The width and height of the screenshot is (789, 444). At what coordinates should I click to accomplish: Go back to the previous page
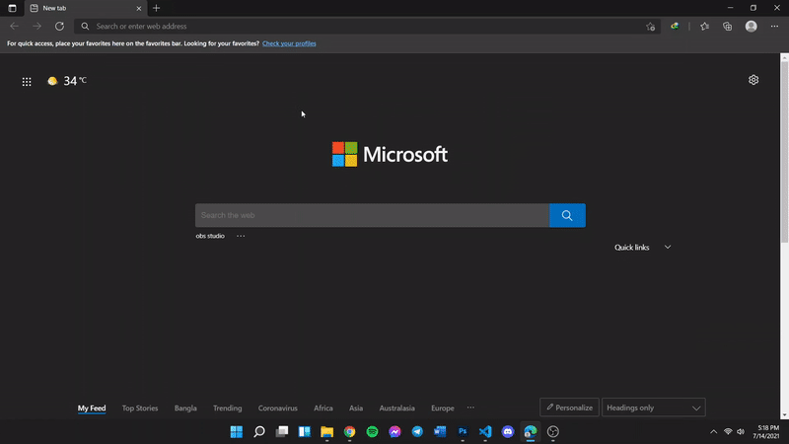pyautogui.click(x=14, y=27)
